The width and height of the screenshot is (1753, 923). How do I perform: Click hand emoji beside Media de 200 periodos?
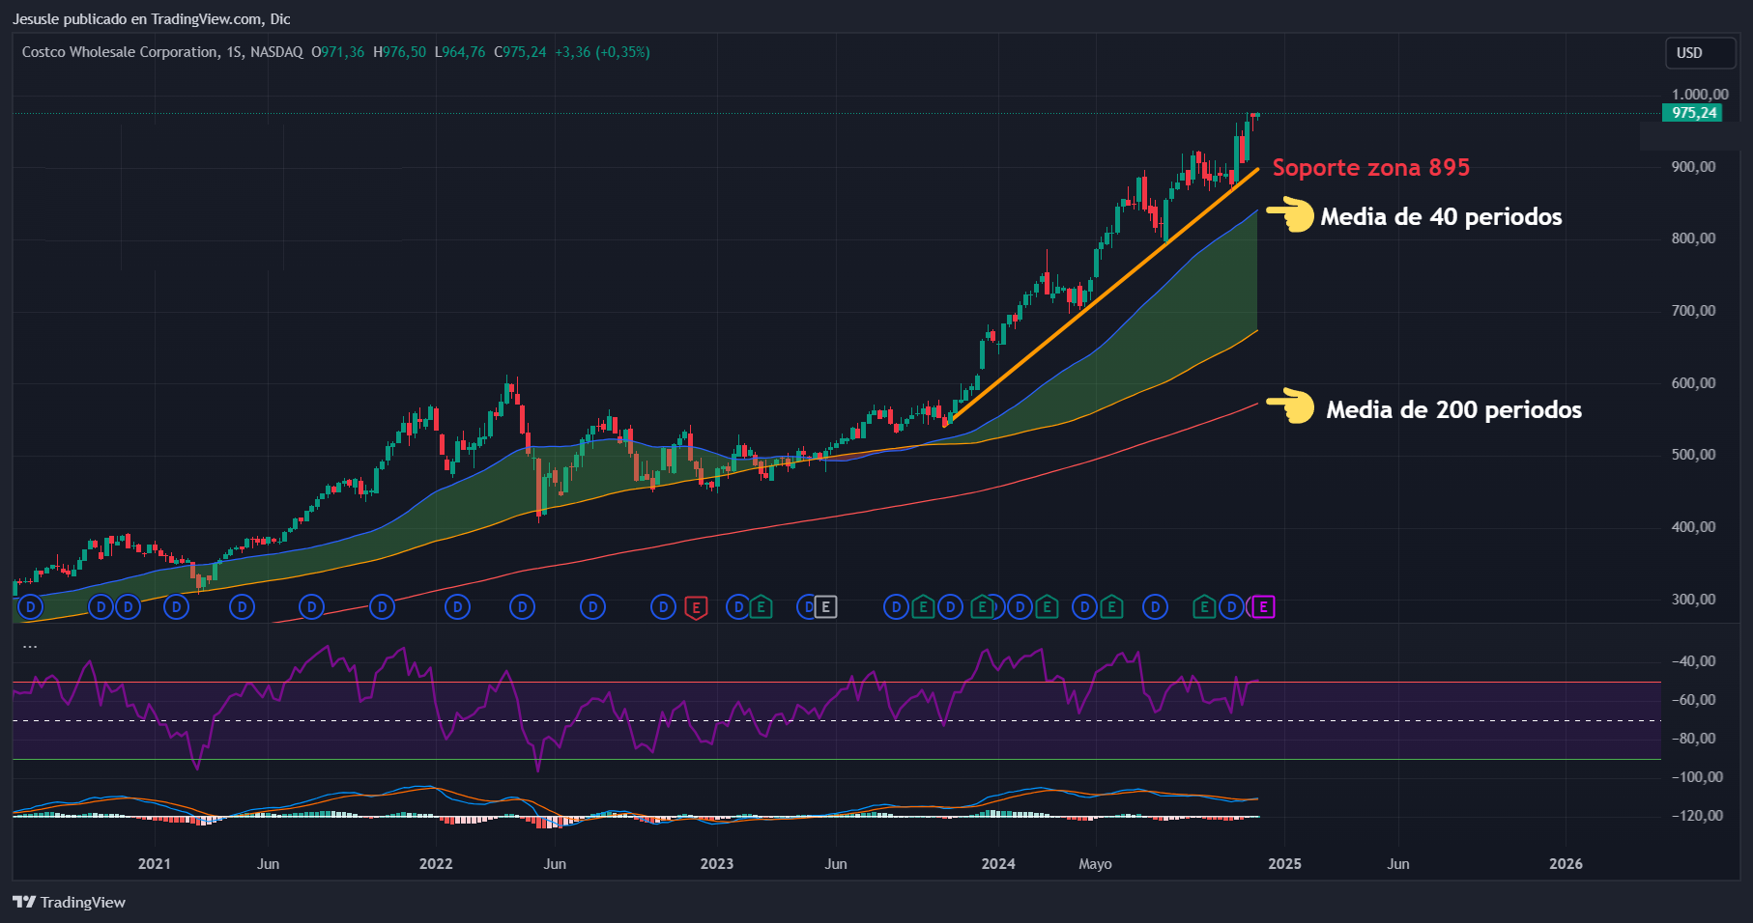pyautogui.click(x=1291, y=406)
